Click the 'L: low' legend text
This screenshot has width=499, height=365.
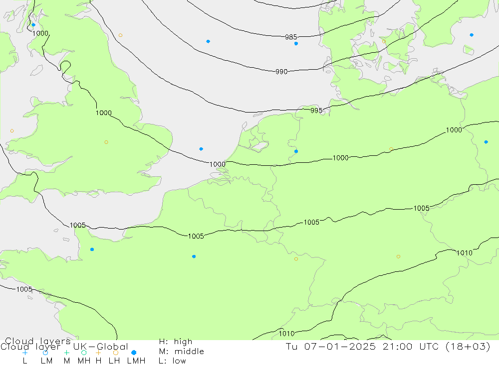(x=172, y=361)
